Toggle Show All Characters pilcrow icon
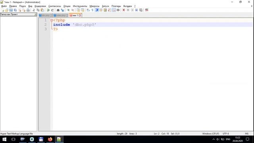 click(x=92, y=10)
